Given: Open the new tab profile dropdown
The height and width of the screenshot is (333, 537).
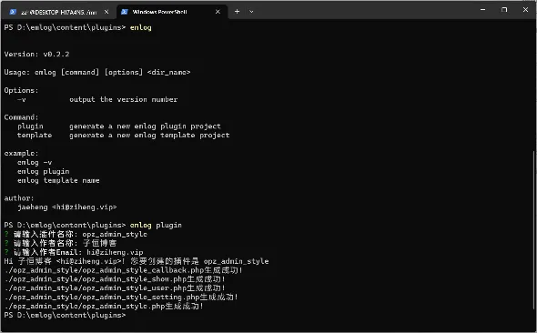Looking at the screenshot, I should pyautogui.click(x=251, y=12).
